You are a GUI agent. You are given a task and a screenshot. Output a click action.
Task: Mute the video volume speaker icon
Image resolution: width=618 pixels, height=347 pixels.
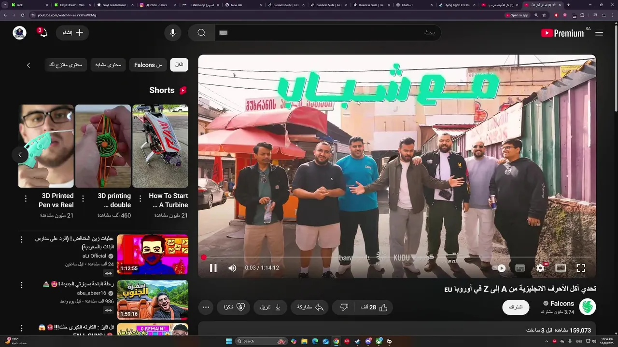point(232,268)
